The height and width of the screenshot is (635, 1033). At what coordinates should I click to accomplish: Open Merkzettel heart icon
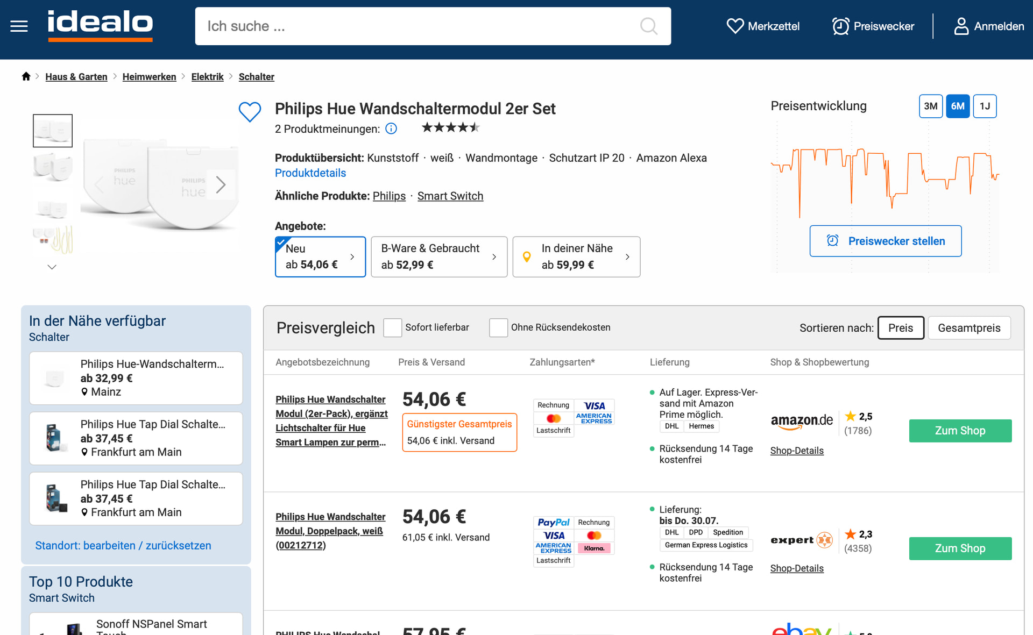pyautogui.click(x=734, y=26)
